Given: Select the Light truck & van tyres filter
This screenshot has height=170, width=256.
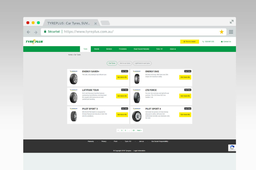Looking at the screenshot, I should pyautogui.click(x=142, y=63).
